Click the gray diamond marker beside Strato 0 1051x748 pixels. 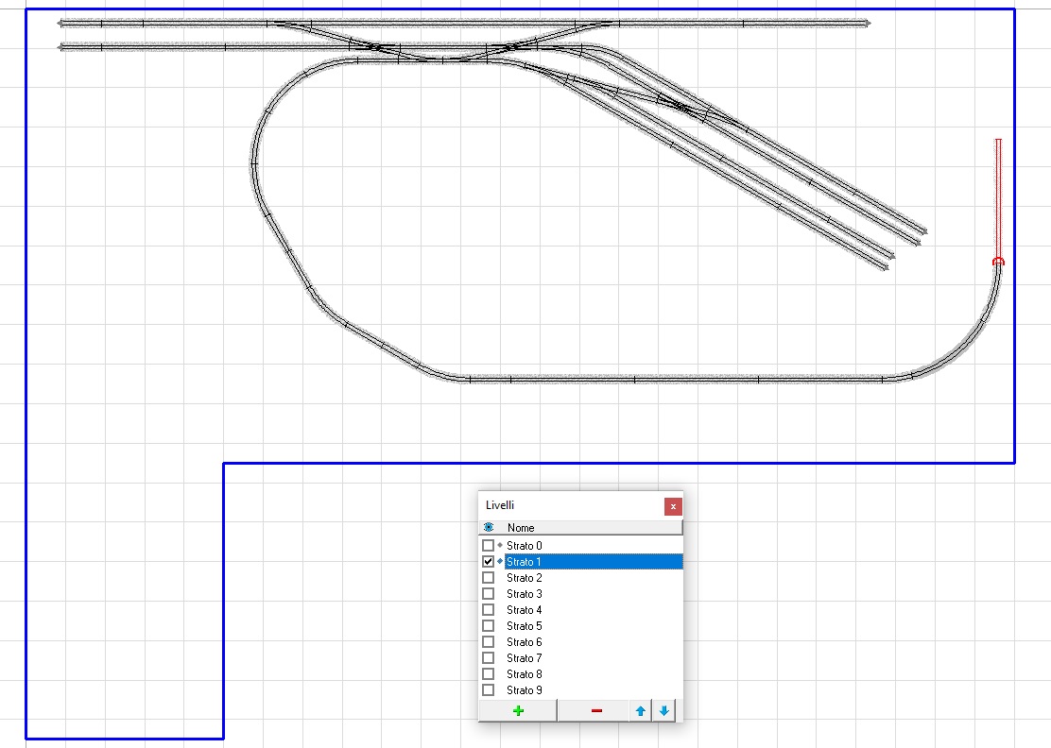pyautogui.click(x=500, y=545)
